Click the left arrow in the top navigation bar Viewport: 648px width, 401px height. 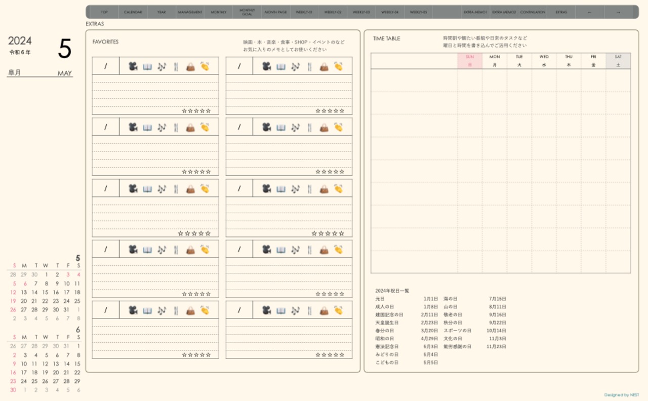(589, 12)
